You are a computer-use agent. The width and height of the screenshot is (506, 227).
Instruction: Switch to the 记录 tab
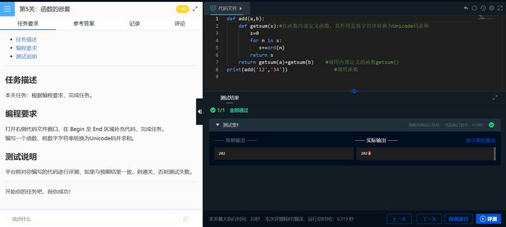click(x=135, y=24)
